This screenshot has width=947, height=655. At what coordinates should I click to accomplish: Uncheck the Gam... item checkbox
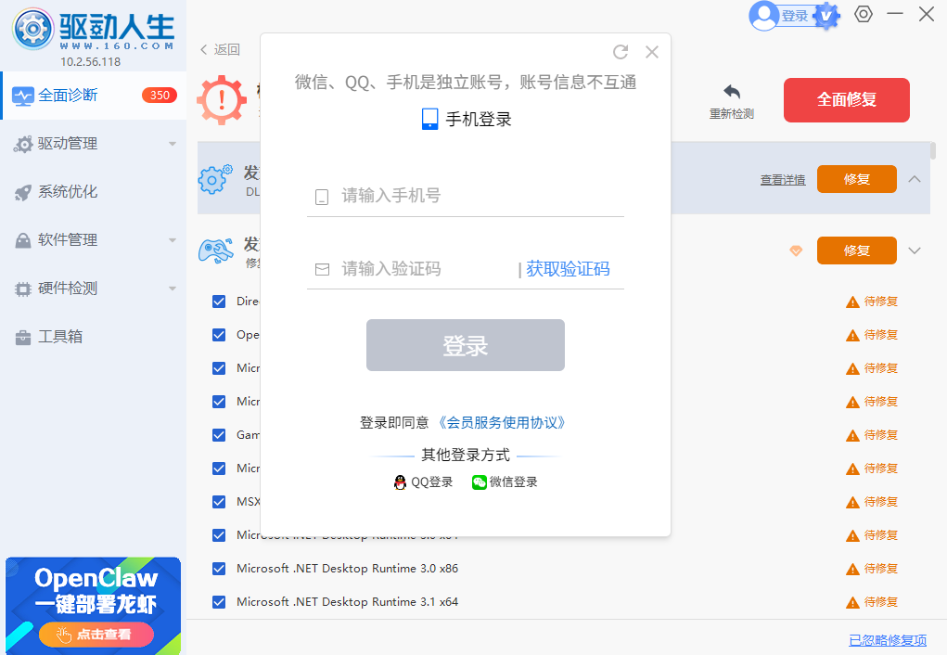pos(219,435)
